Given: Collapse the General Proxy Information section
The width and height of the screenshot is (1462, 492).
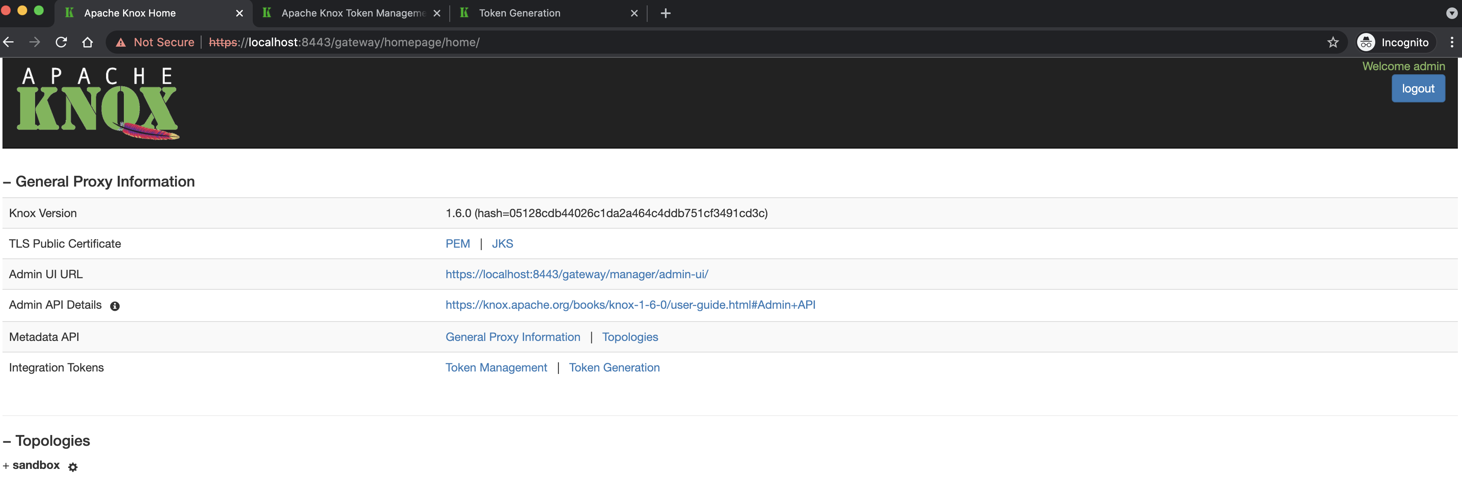Looking at the screenshot, I should tap(7, 182).
